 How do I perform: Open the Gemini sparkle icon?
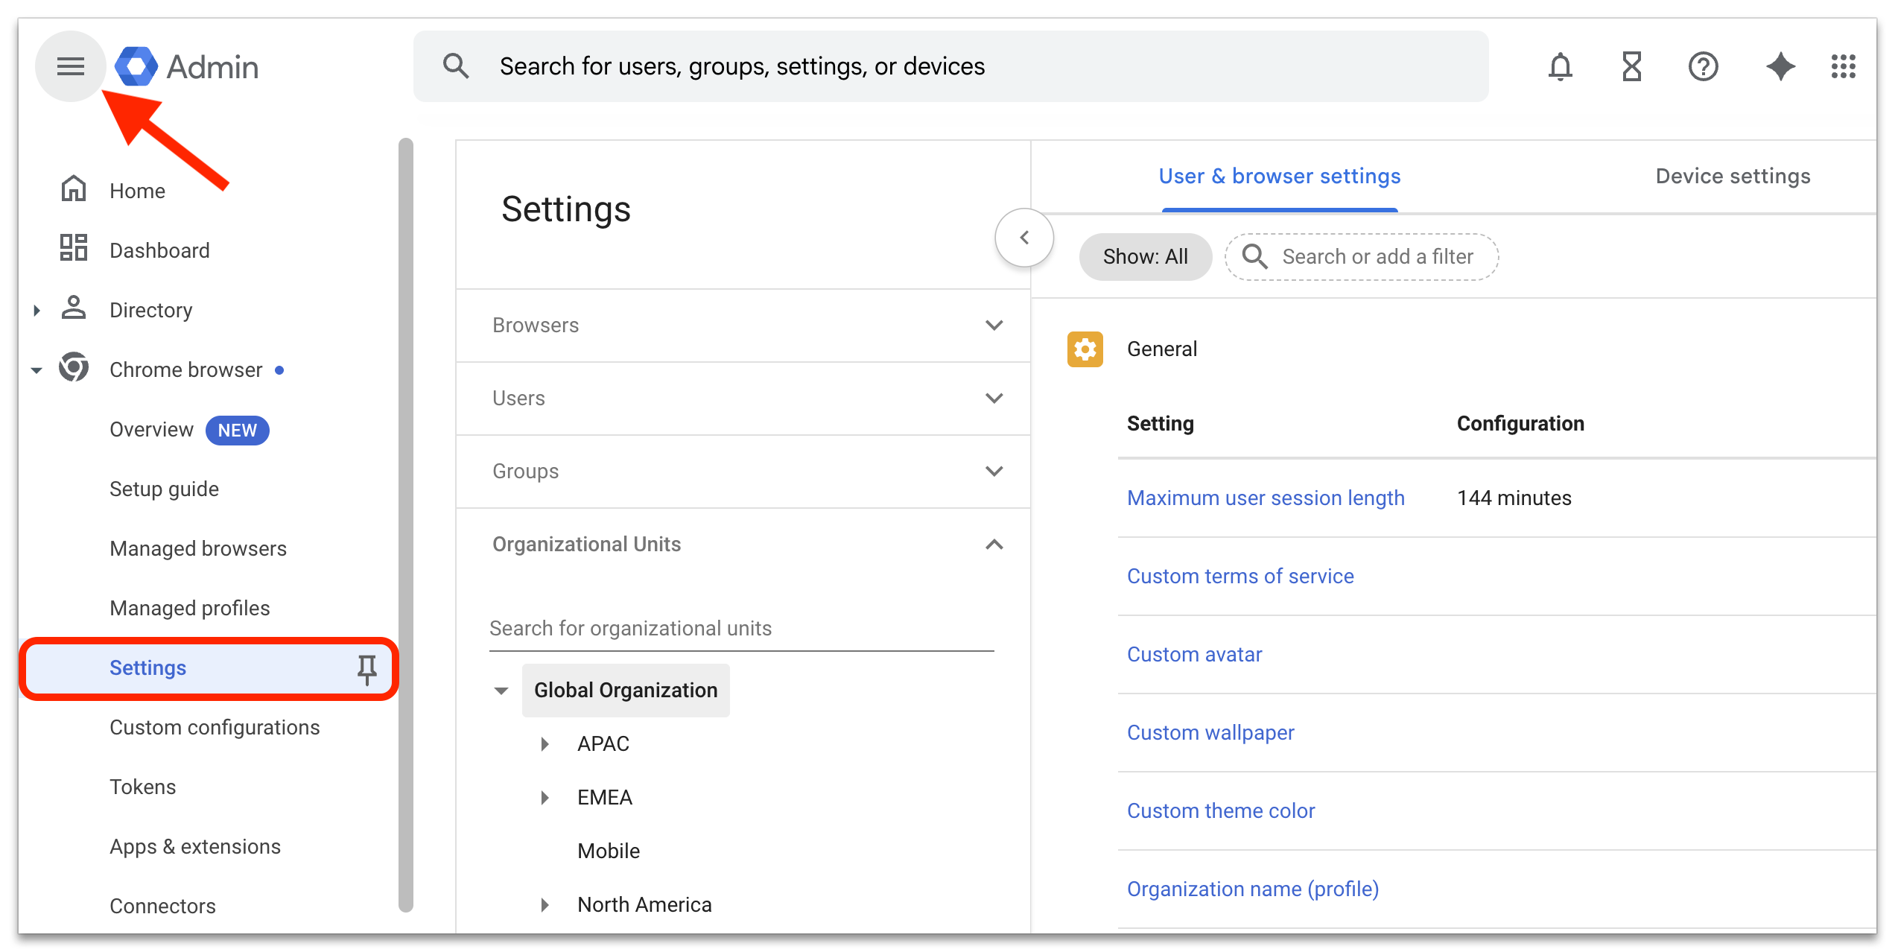tap(1780, 66)
